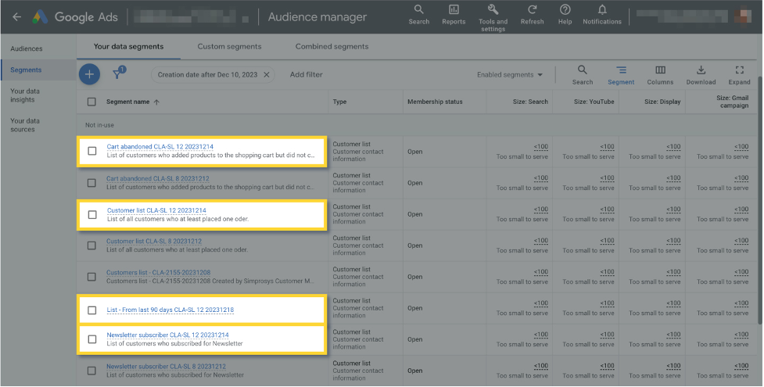The image size is (764, 387).
Task: Click the Download icon
Action: tap(701, 74)
